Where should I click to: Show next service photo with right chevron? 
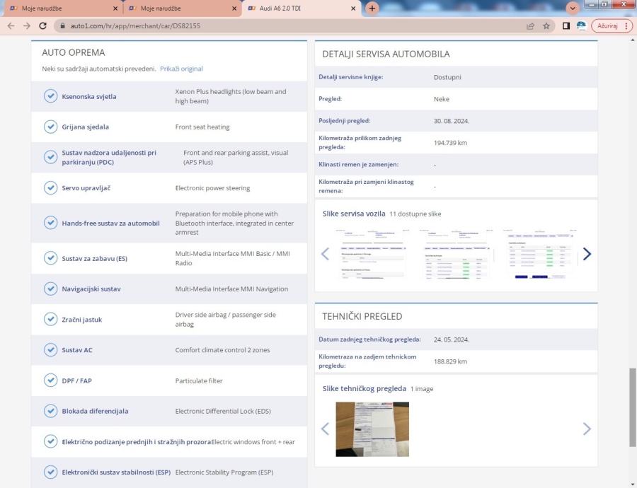coord(587,254)
